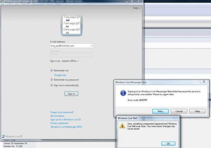The width and height of the screenshot is (211, 148).
Task: Click the Forget me link
Action: click(x=60, y=75)
